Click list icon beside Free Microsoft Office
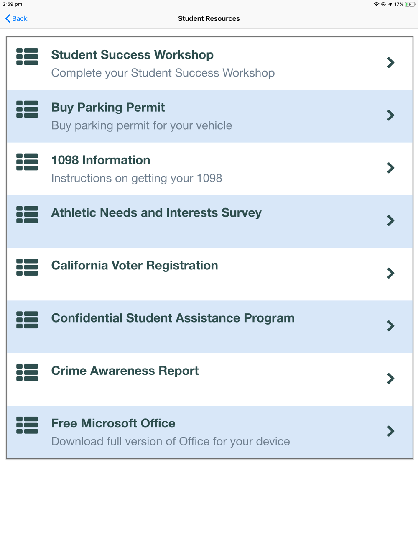Viewport: 418px width, 558px height. [27, 425]
